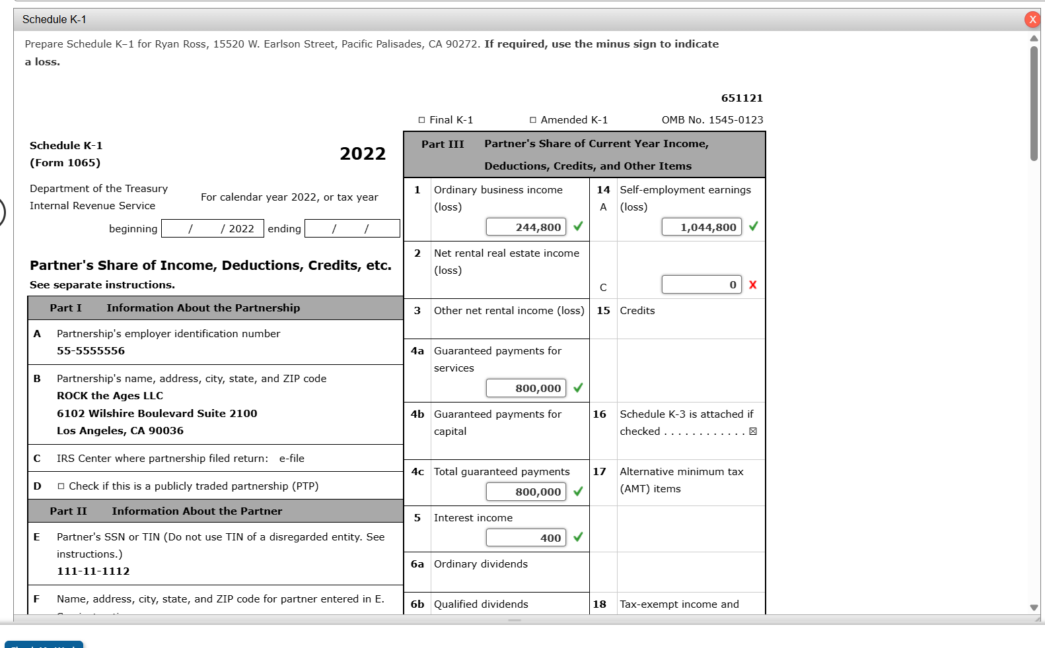Click line 15 Credits label

click(x=637, y=311)
